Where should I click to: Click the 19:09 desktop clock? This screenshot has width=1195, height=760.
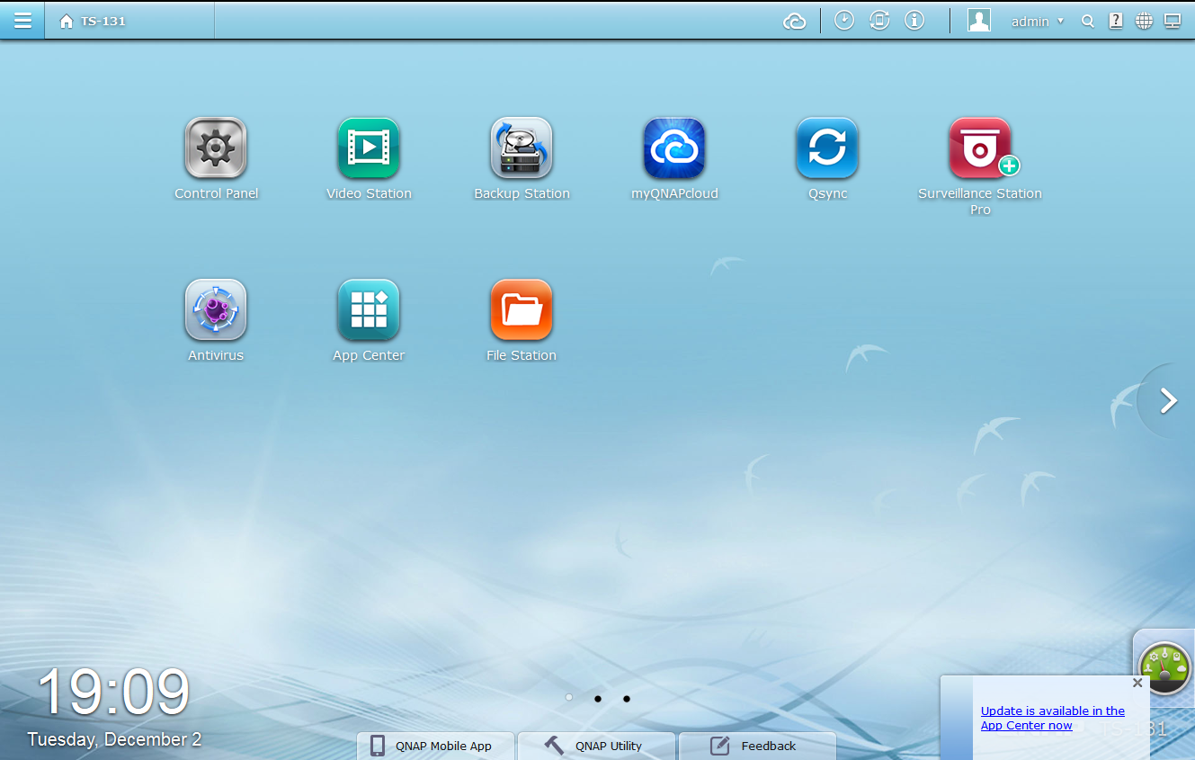[x=113, y=693]
